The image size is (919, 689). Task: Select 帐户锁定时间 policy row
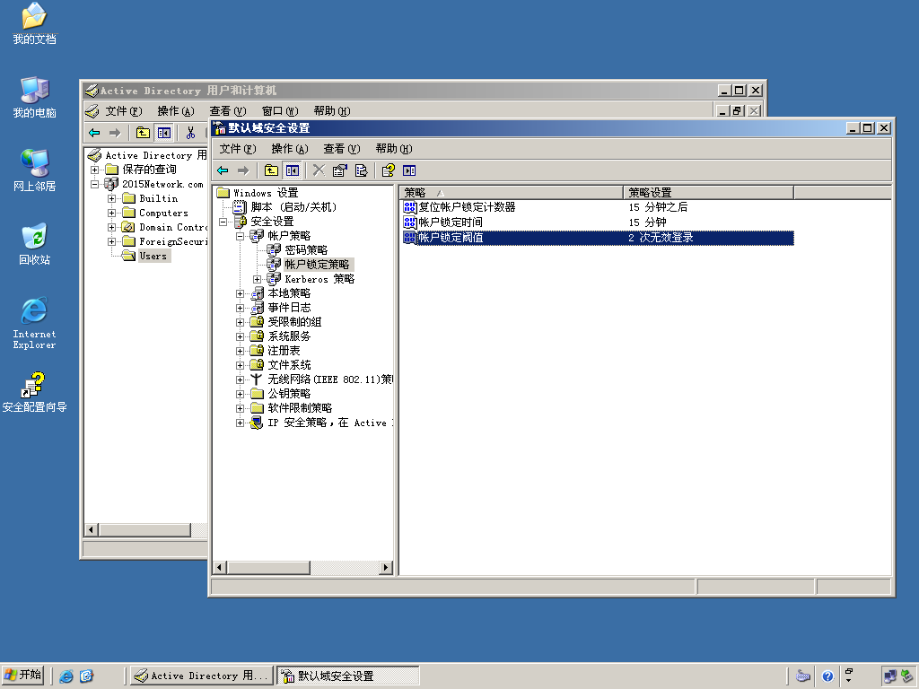tap(598, 222)
